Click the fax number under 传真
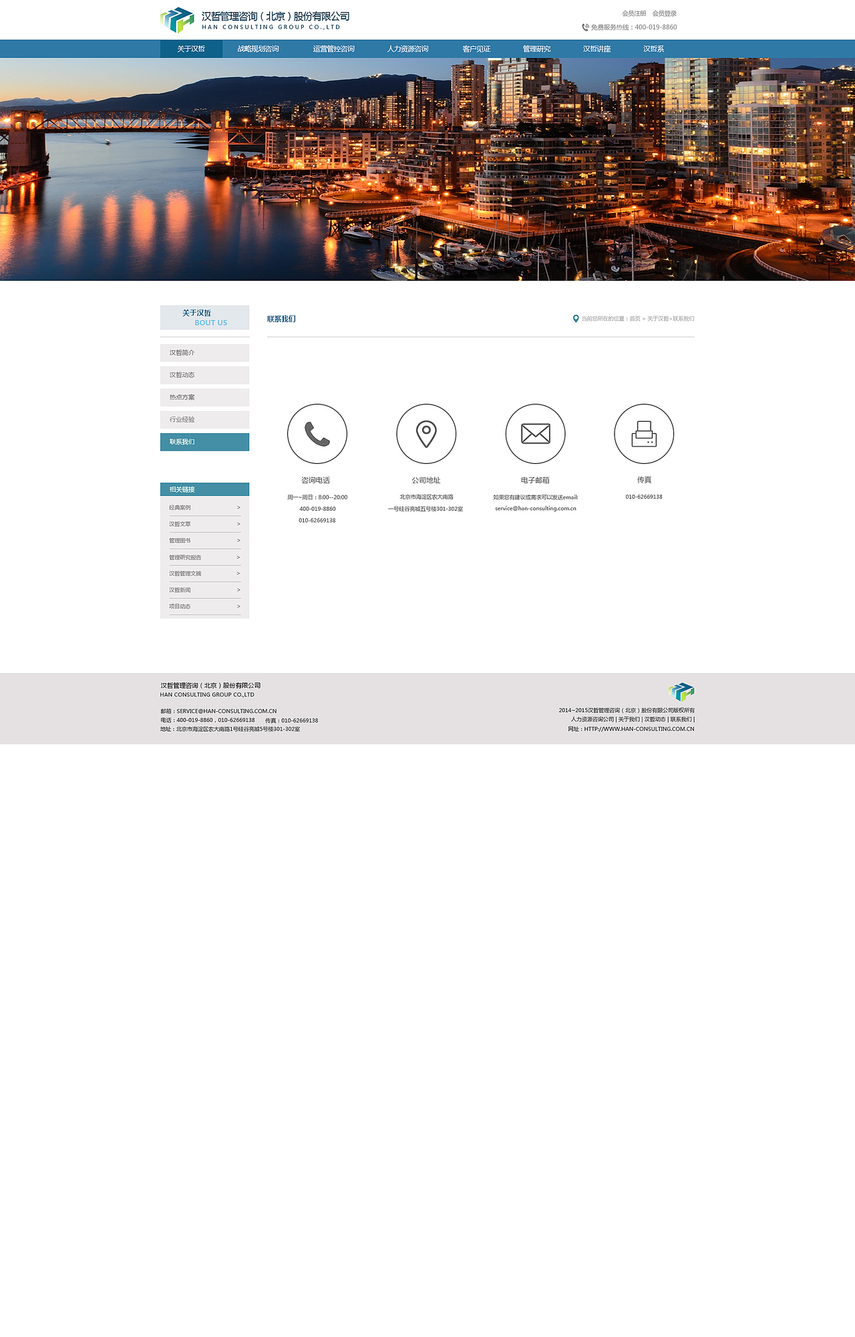Image resolution: width=855 pixels, height=1337 pixels. 644,497
